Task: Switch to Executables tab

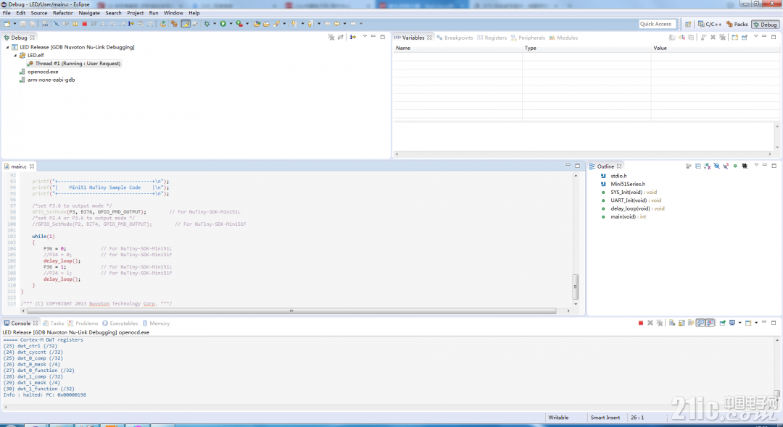Action: point(120,324)
